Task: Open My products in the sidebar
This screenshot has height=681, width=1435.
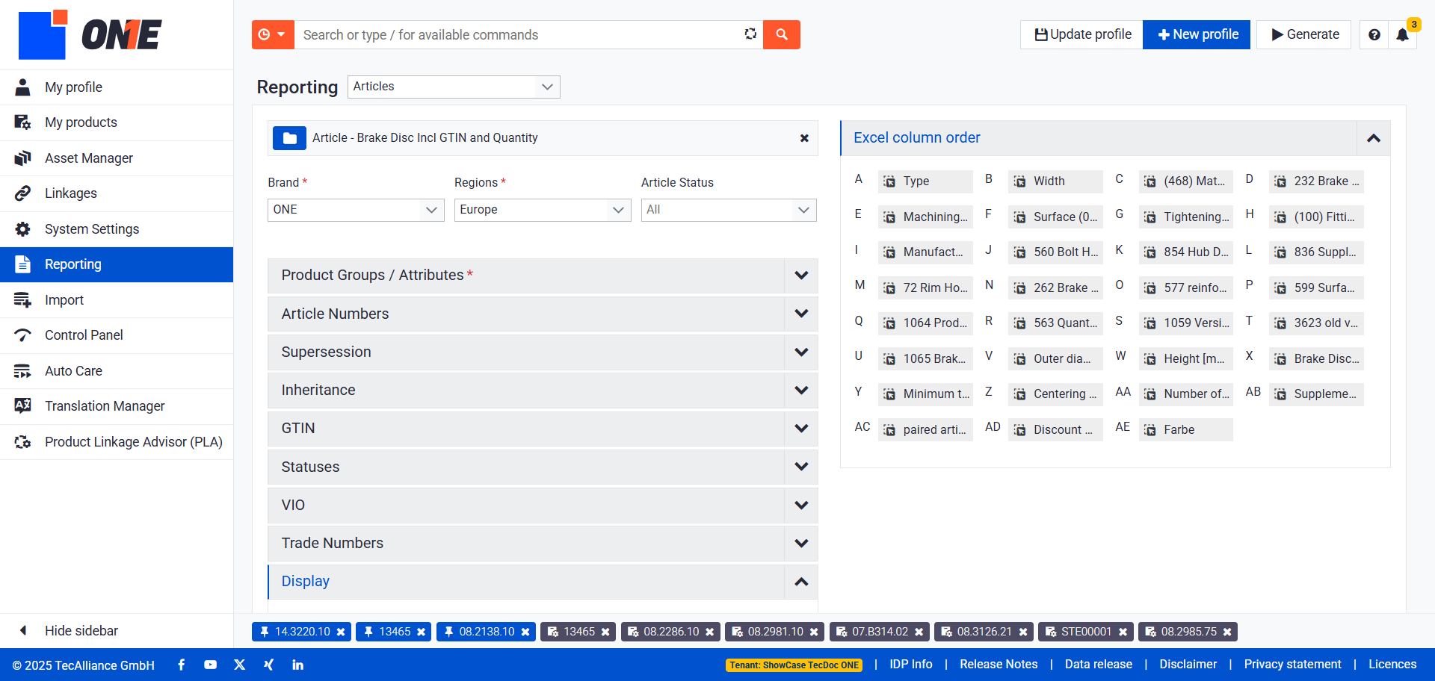Action: point(117,122)
